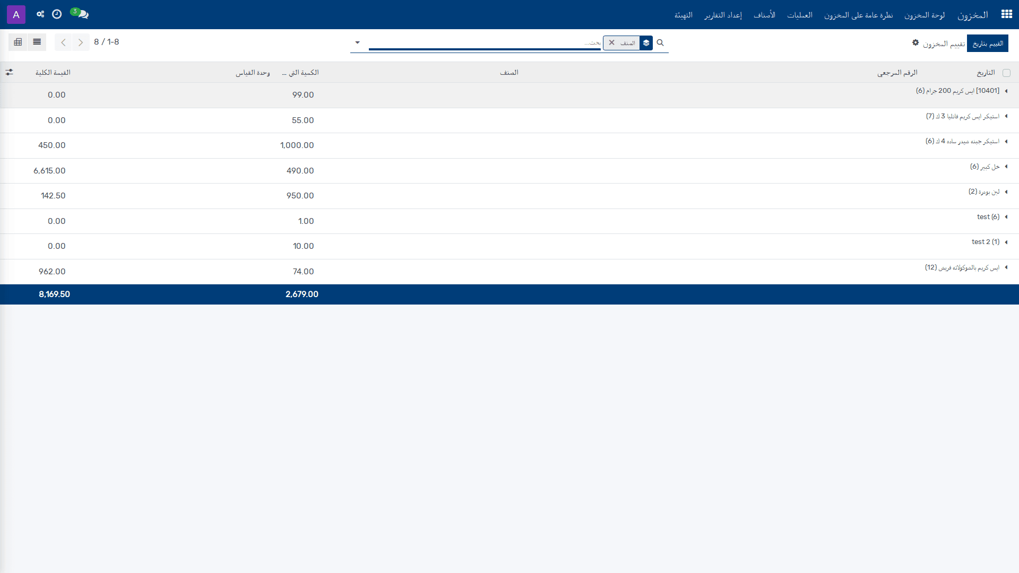The width and height of the screenshot is (1019, 573).
Task: Click the 2,679.00 quantity total
Action: point(302,294)
